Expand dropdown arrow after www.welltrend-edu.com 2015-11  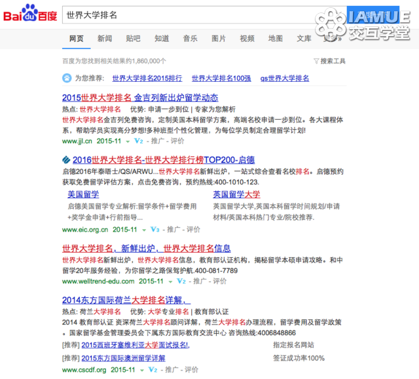[170, 281]
